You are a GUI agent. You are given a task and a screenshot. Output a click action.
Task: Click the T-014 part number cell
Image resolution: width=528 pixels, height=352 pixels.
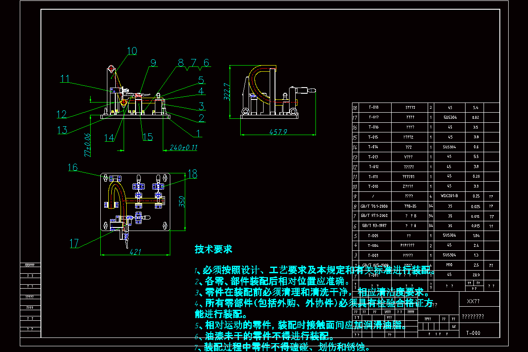click(x=373, y=147)
